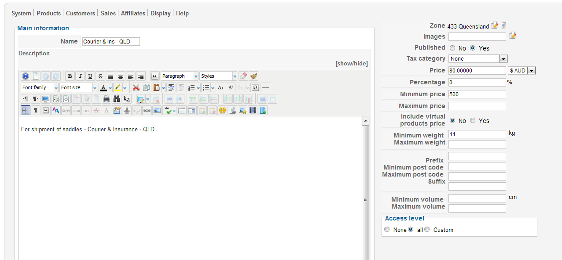562x260 pixels.
Task: Toggle visual characters pilcrow button
Action: point(36,110)
